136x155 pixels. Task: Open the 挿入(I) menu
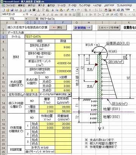42,5
